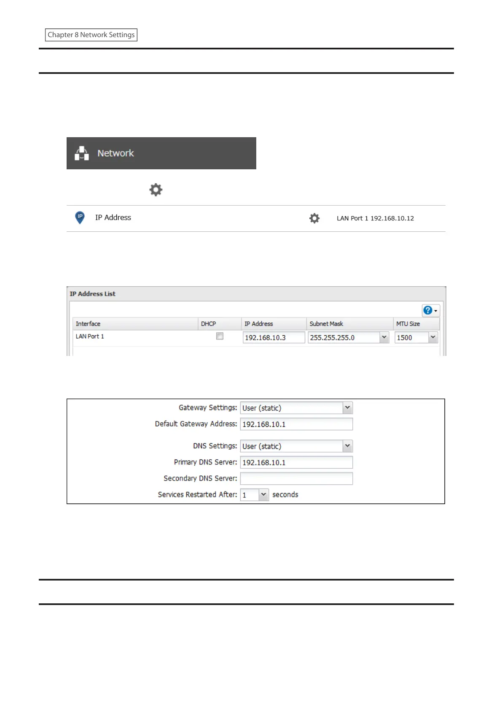The width and height of the screenshot is (502, 711).
Task: Click the IP Address List panel title
Action: [x=92, y=294]
